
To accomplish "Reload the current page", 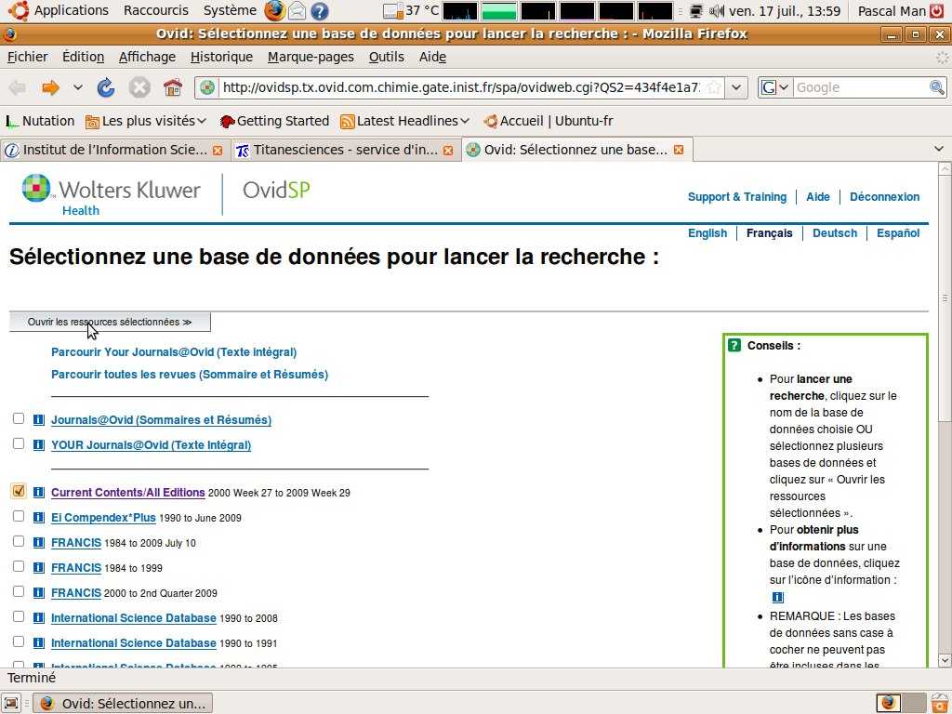I will click(x=106, y=87).
